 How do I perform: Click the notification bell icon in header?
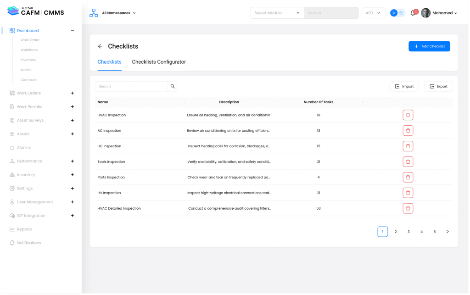(413, 13)
